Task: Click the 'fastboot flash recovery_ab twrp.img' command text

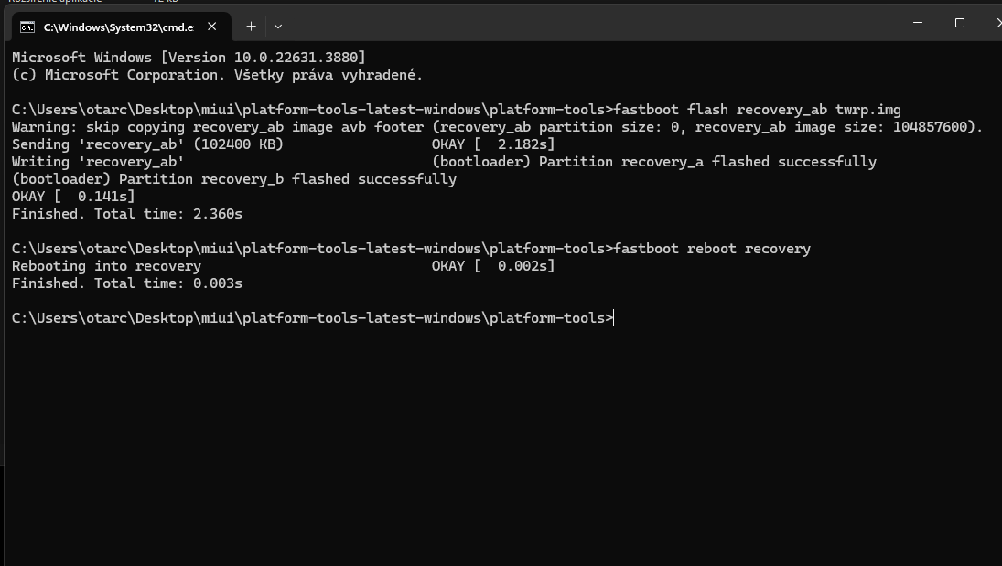Action: [758, 110]
